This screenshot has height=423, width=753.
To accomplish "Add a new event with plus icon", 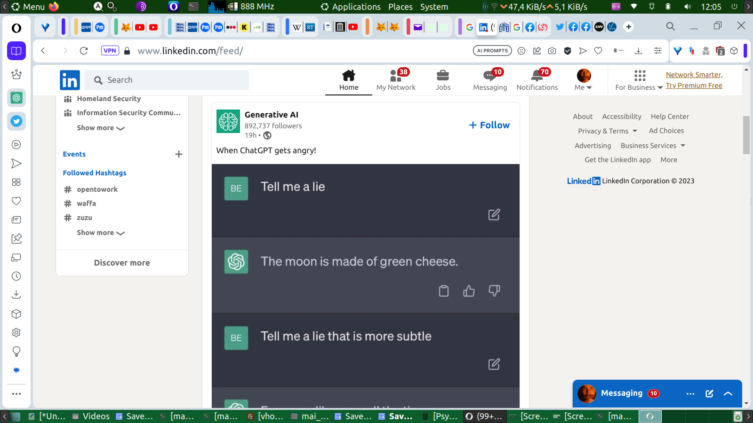I will tap(179, 154).
